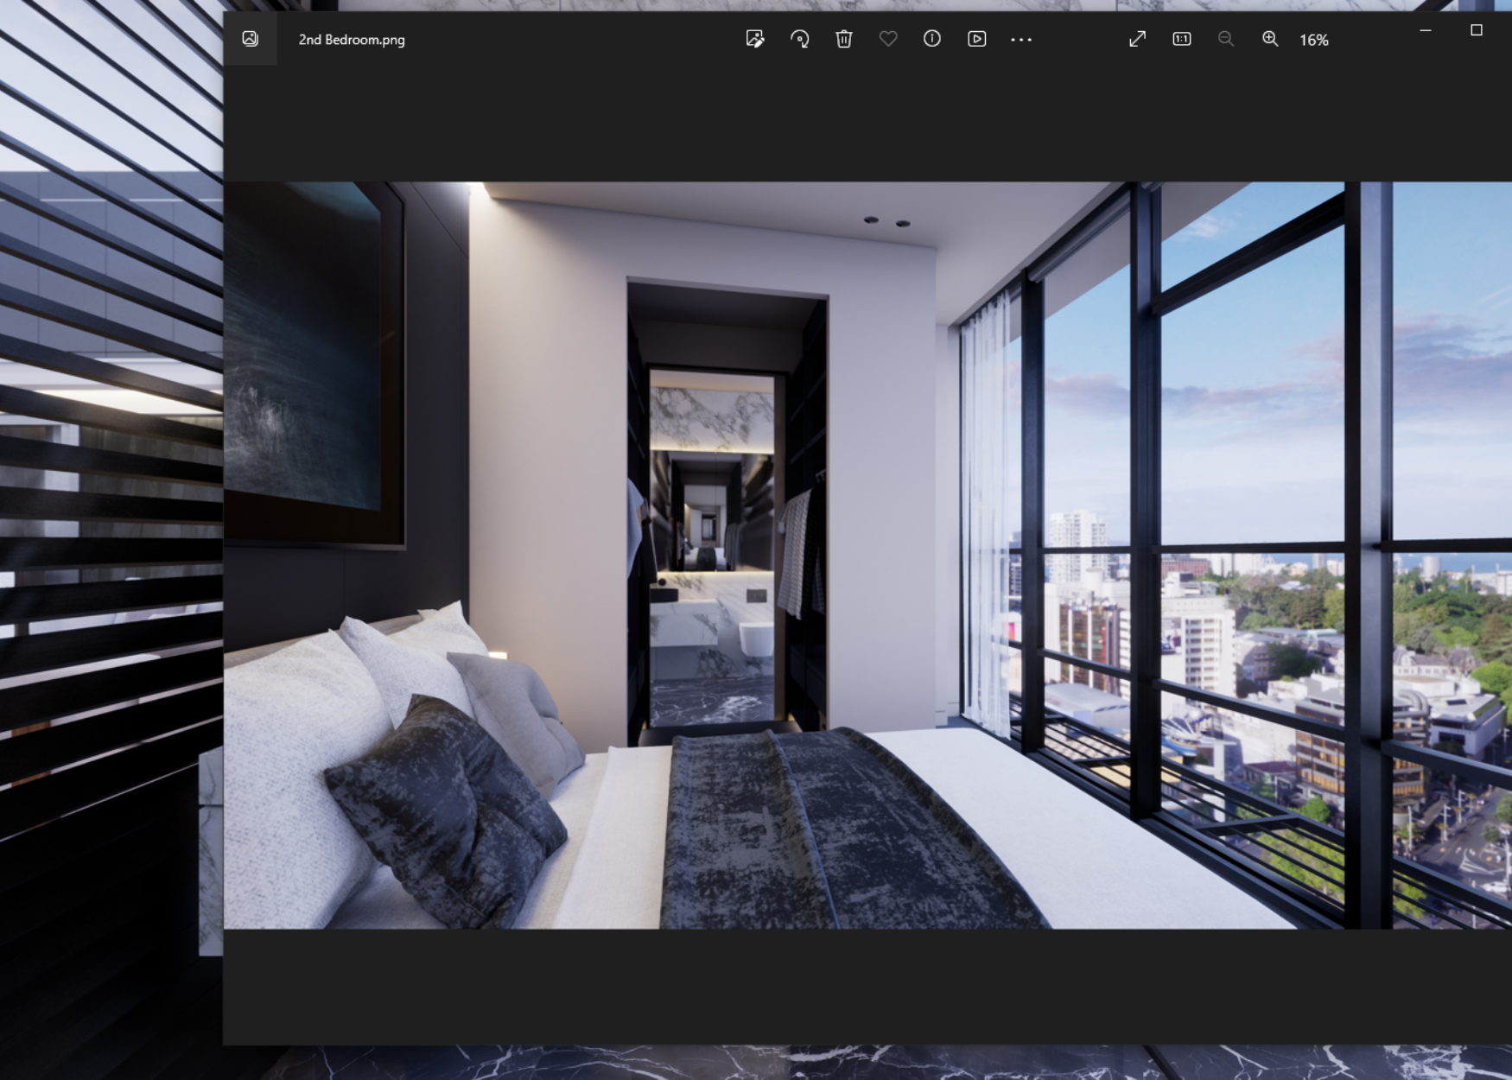Click the zoom out magnifier icon
1512x1080 pixels.
(1226, 39)
